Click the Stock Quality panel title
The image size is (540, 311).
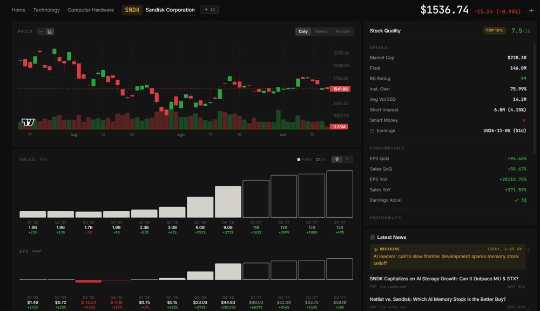[385, 31]
